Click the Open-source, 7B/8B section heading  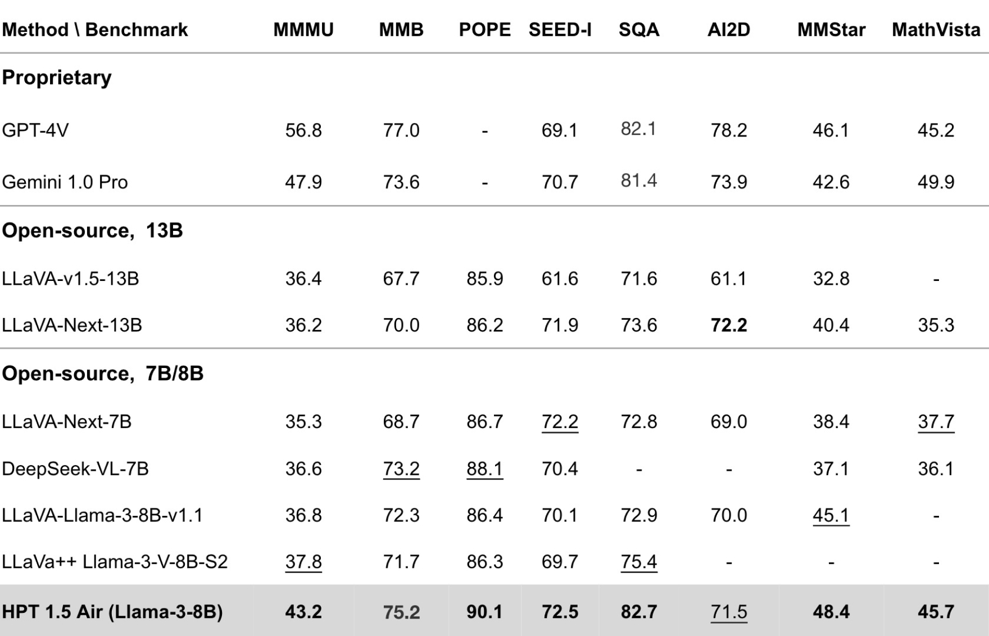coord(102,373)
